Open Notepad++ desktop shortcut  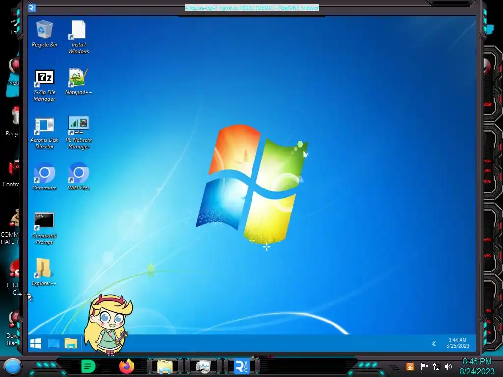pyautogui.click(x=79, y=82)
